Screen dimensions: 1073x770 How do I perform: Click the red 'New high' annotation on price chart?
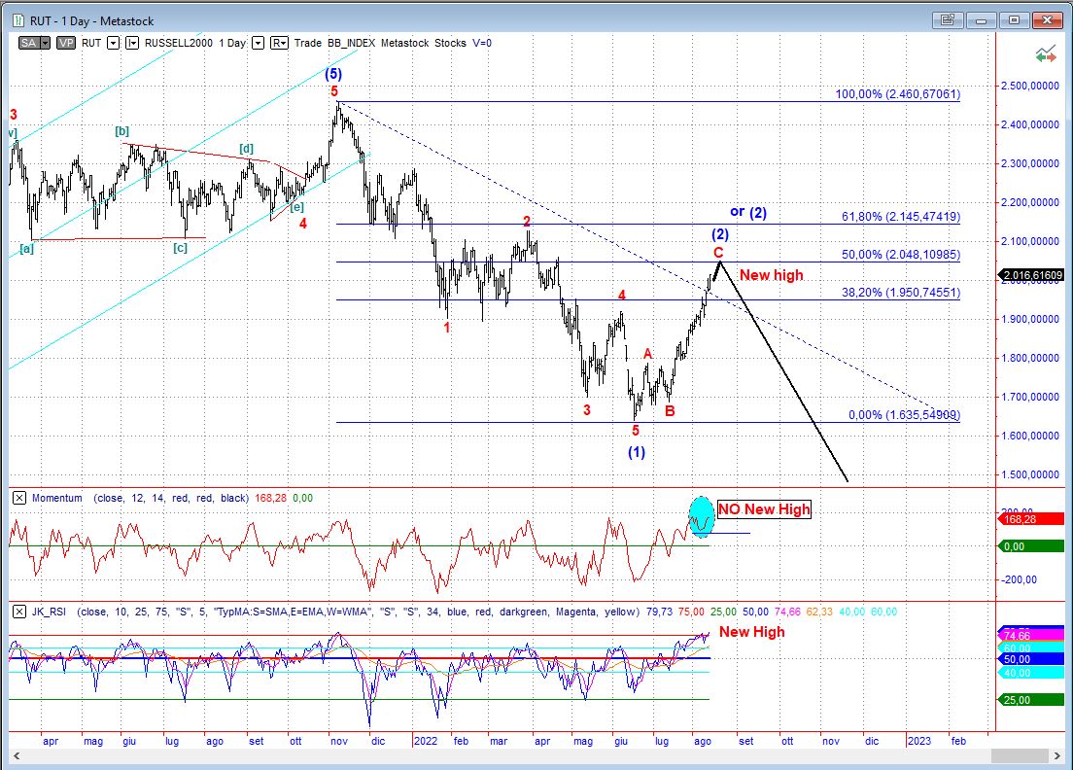(x=772, y=275)
